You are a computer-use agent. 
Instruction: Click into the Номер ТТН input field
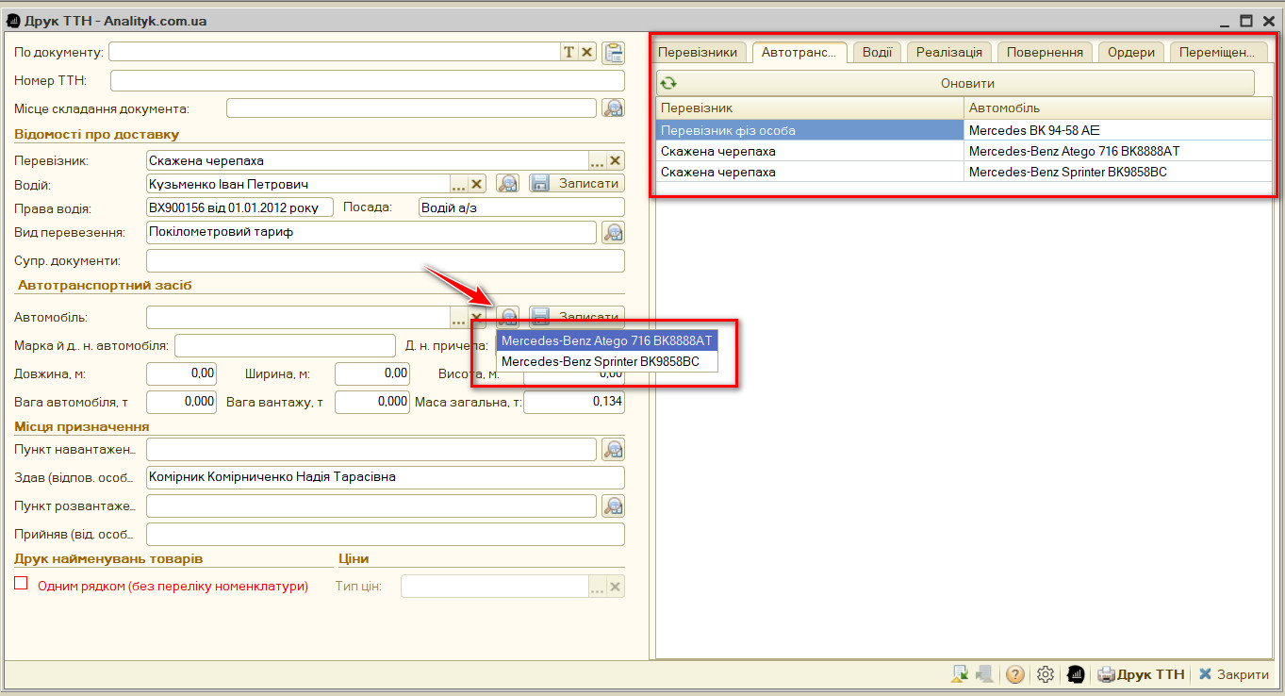tap(368, 80)
